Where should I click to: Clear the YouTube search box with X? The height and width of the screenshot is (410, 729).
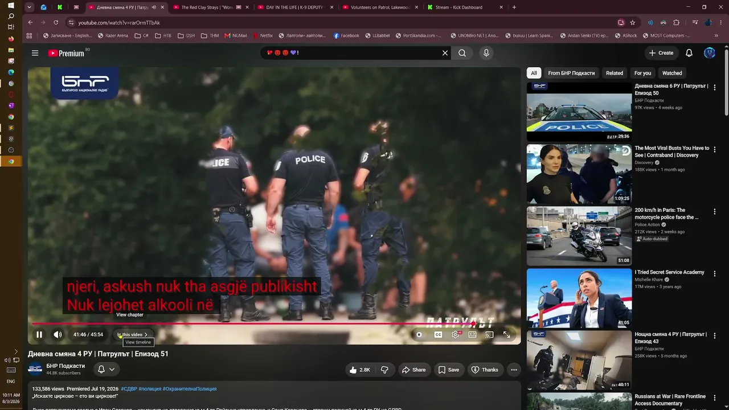pos(445,53)
